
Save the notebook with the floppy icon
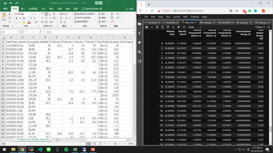tap(147, 27)
